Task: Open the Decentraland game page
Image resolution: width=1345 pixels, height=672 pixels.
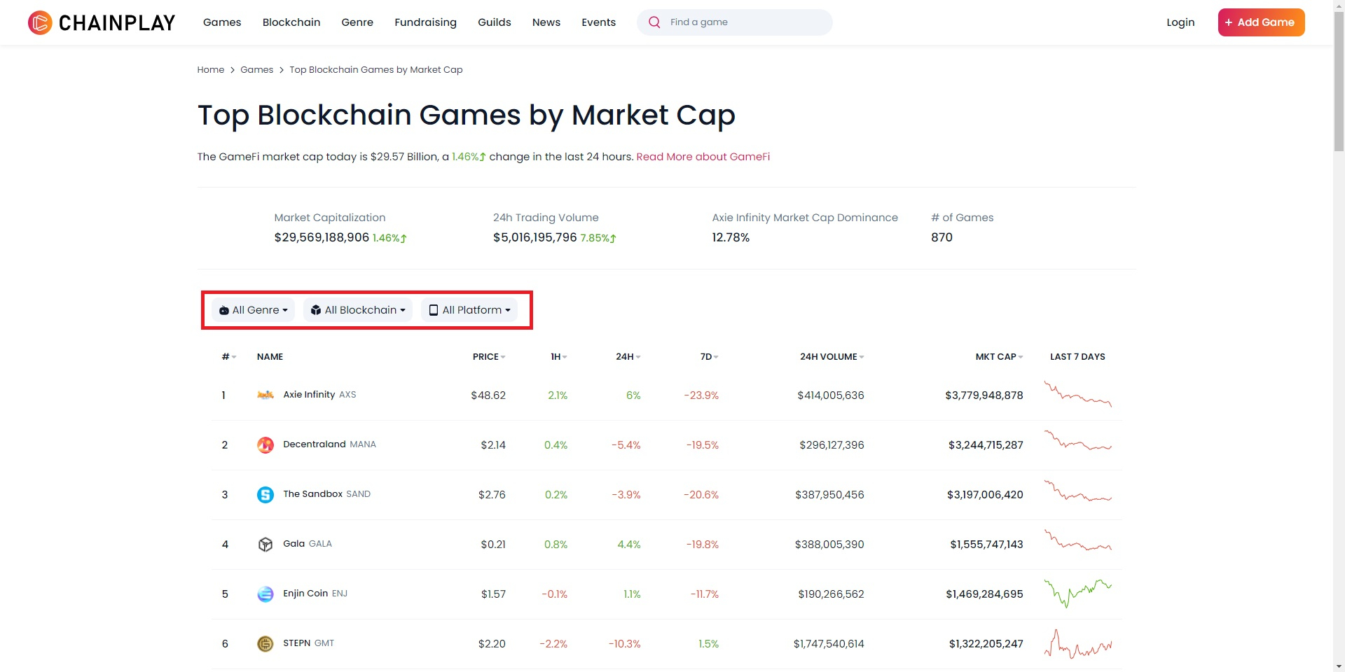Action: (x=315, y=444)
